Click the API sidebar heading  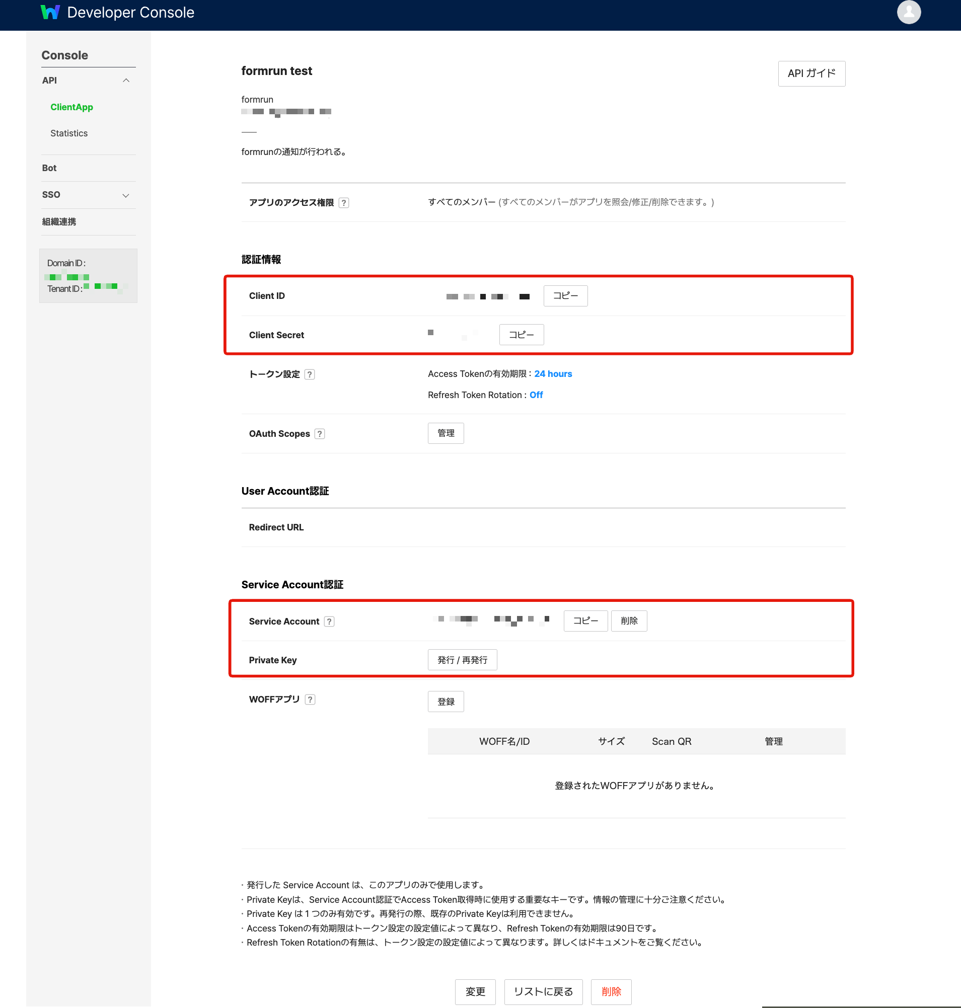(x=49, y=81)
